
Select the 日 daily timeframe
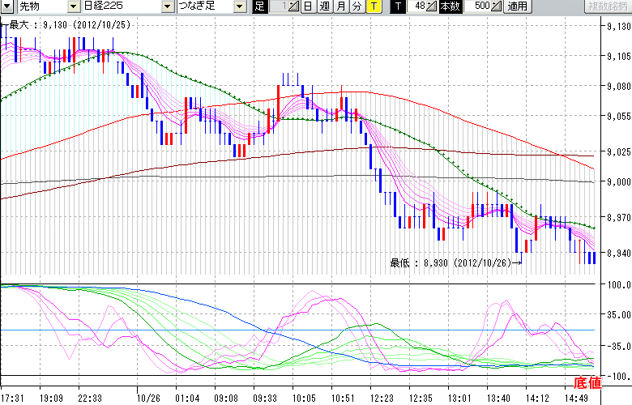(x=308, y=6)
